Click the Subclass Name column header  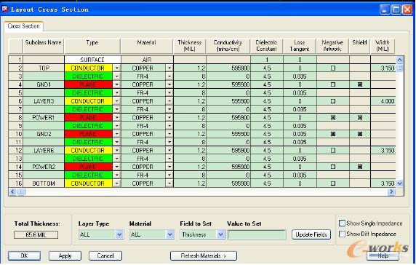pos(43,46)
